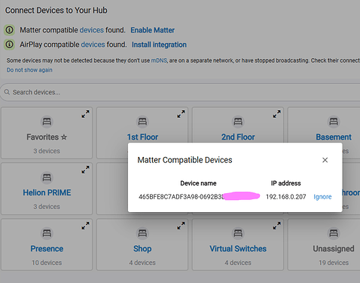
Task: Click the 19 devices count under Unassigned
Action: [334, 263]
